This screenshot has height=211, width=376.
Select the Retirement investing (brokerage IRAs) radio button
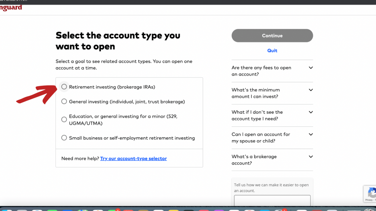point(64,87)
